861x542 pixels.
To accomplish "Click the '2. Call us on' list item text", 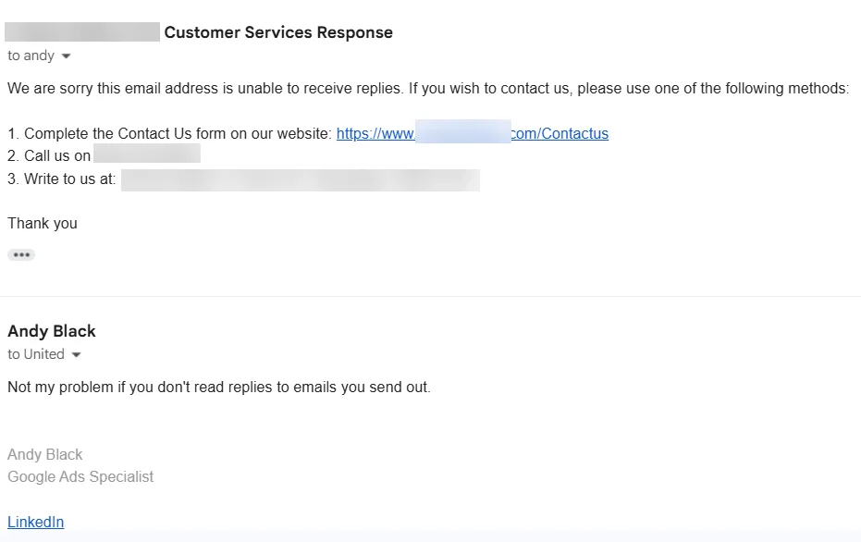I will 49,156.
